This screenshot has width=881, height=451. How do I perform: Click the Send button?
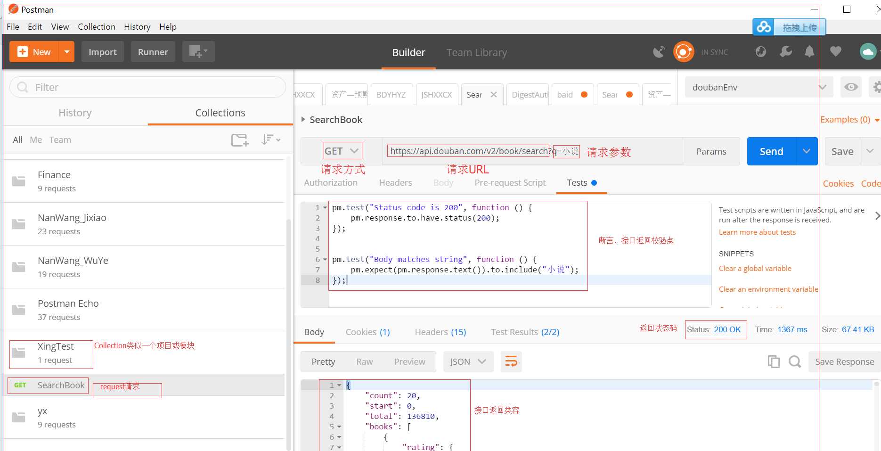click(x=771, y=151)
